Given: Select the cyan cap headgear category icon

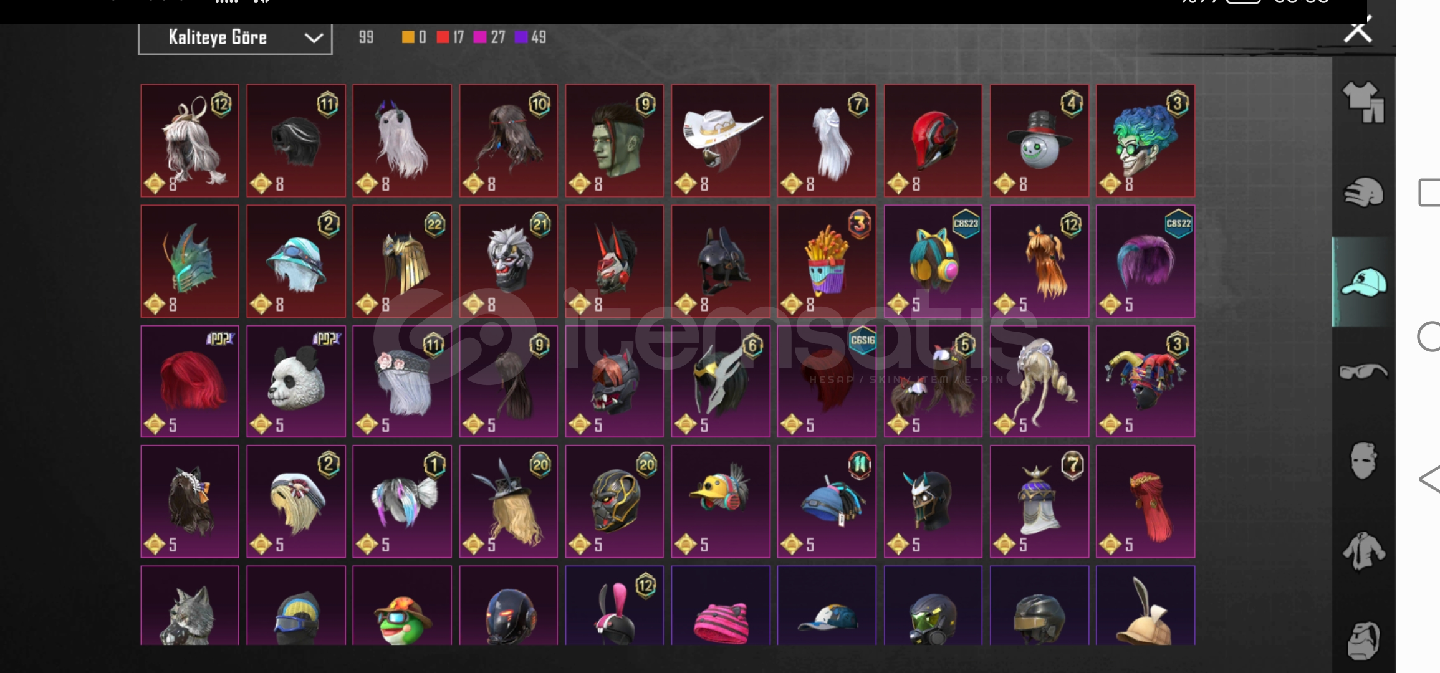Looking at the screenshot, I should pos(1363,282).
